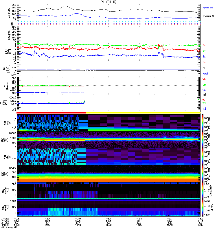Click the 1440 time tick label
This screenshot has width=217, height=231.
(78, 225)
